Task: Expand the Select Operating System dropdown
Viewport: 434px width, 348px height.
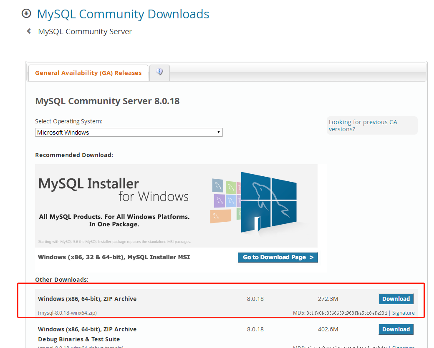Action: [x=129, y=133]
